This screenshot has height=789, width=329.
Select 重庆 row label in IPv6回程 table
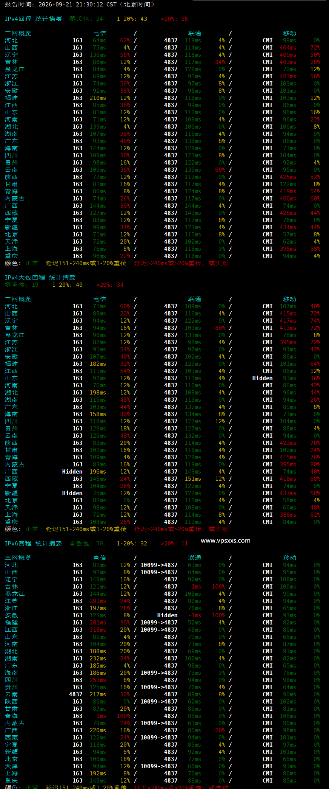11,781
